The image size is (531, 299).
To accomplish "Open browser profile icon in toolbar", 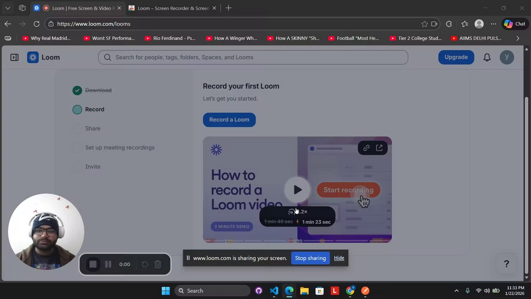I will point(479,24).
